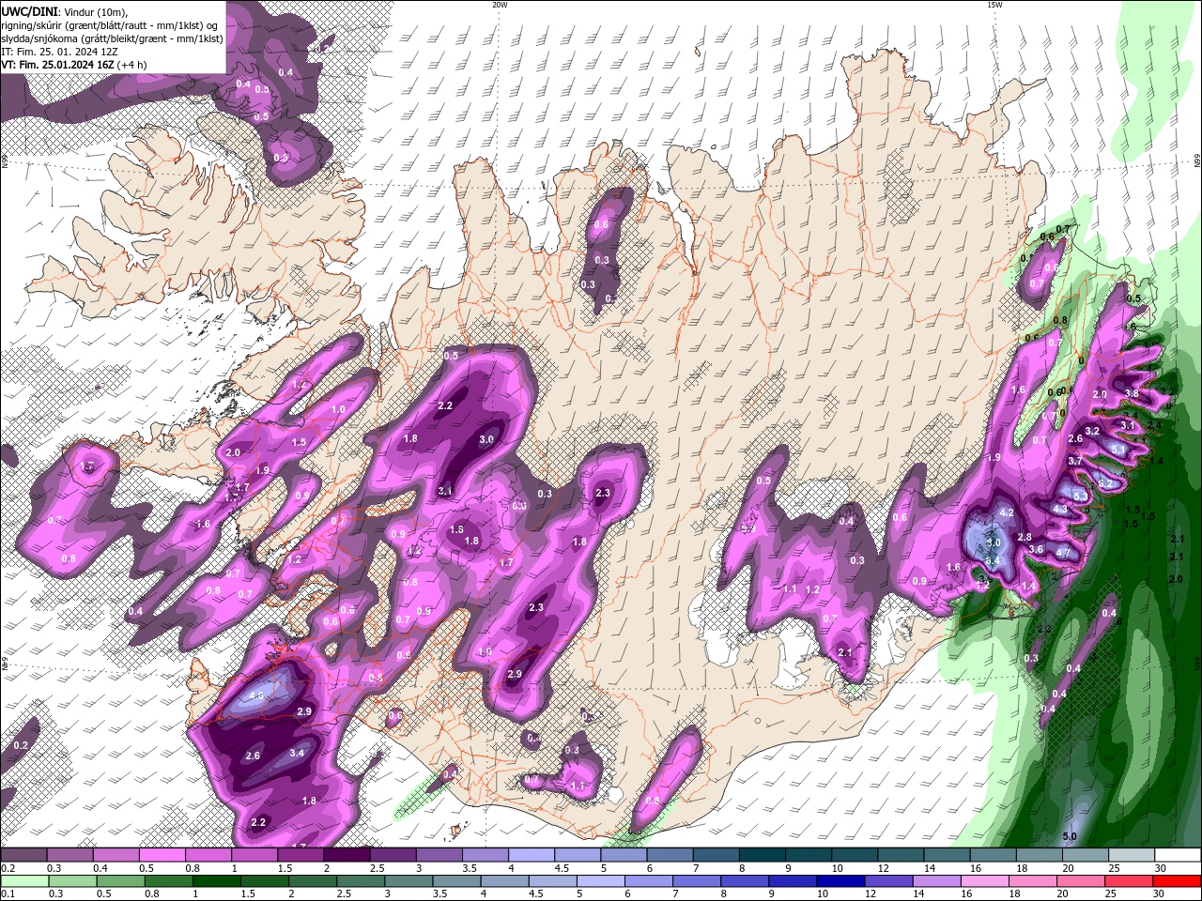This screenshot has width=1202, height=901.
Task: Click the "4.3" value in the eastern fjords
Action: [x=1059, y=509]
